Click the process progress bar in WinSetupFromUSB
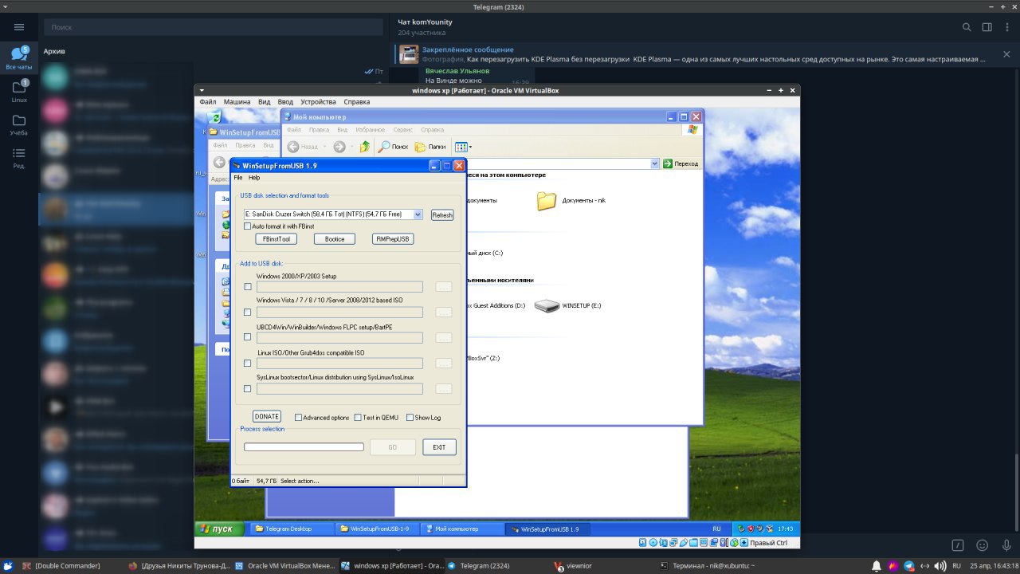The width and height of the screenshot is (1020, 574). click(x=304, y=446)
